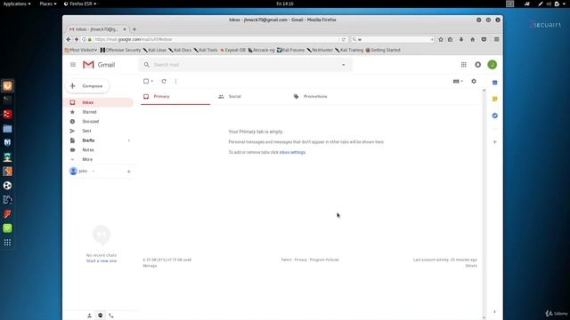Launch the Files folder in dock

(7, 128)
